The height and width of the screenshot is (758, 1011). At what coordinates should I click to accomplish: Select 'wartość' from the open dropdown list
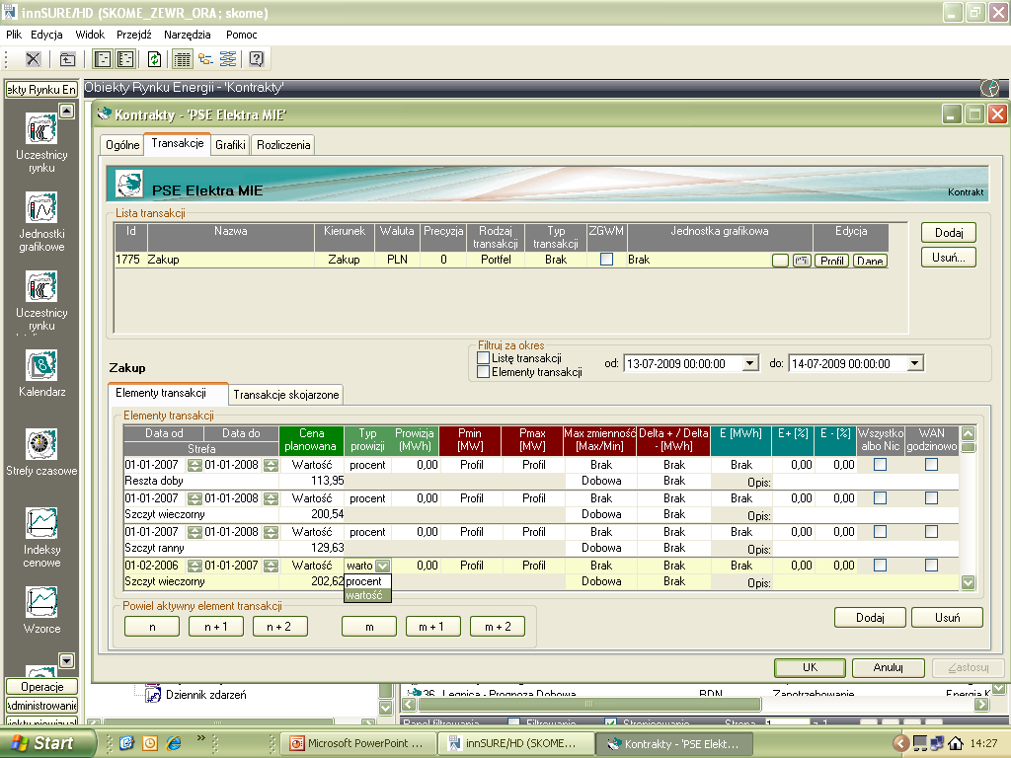(x=367, y=595)
